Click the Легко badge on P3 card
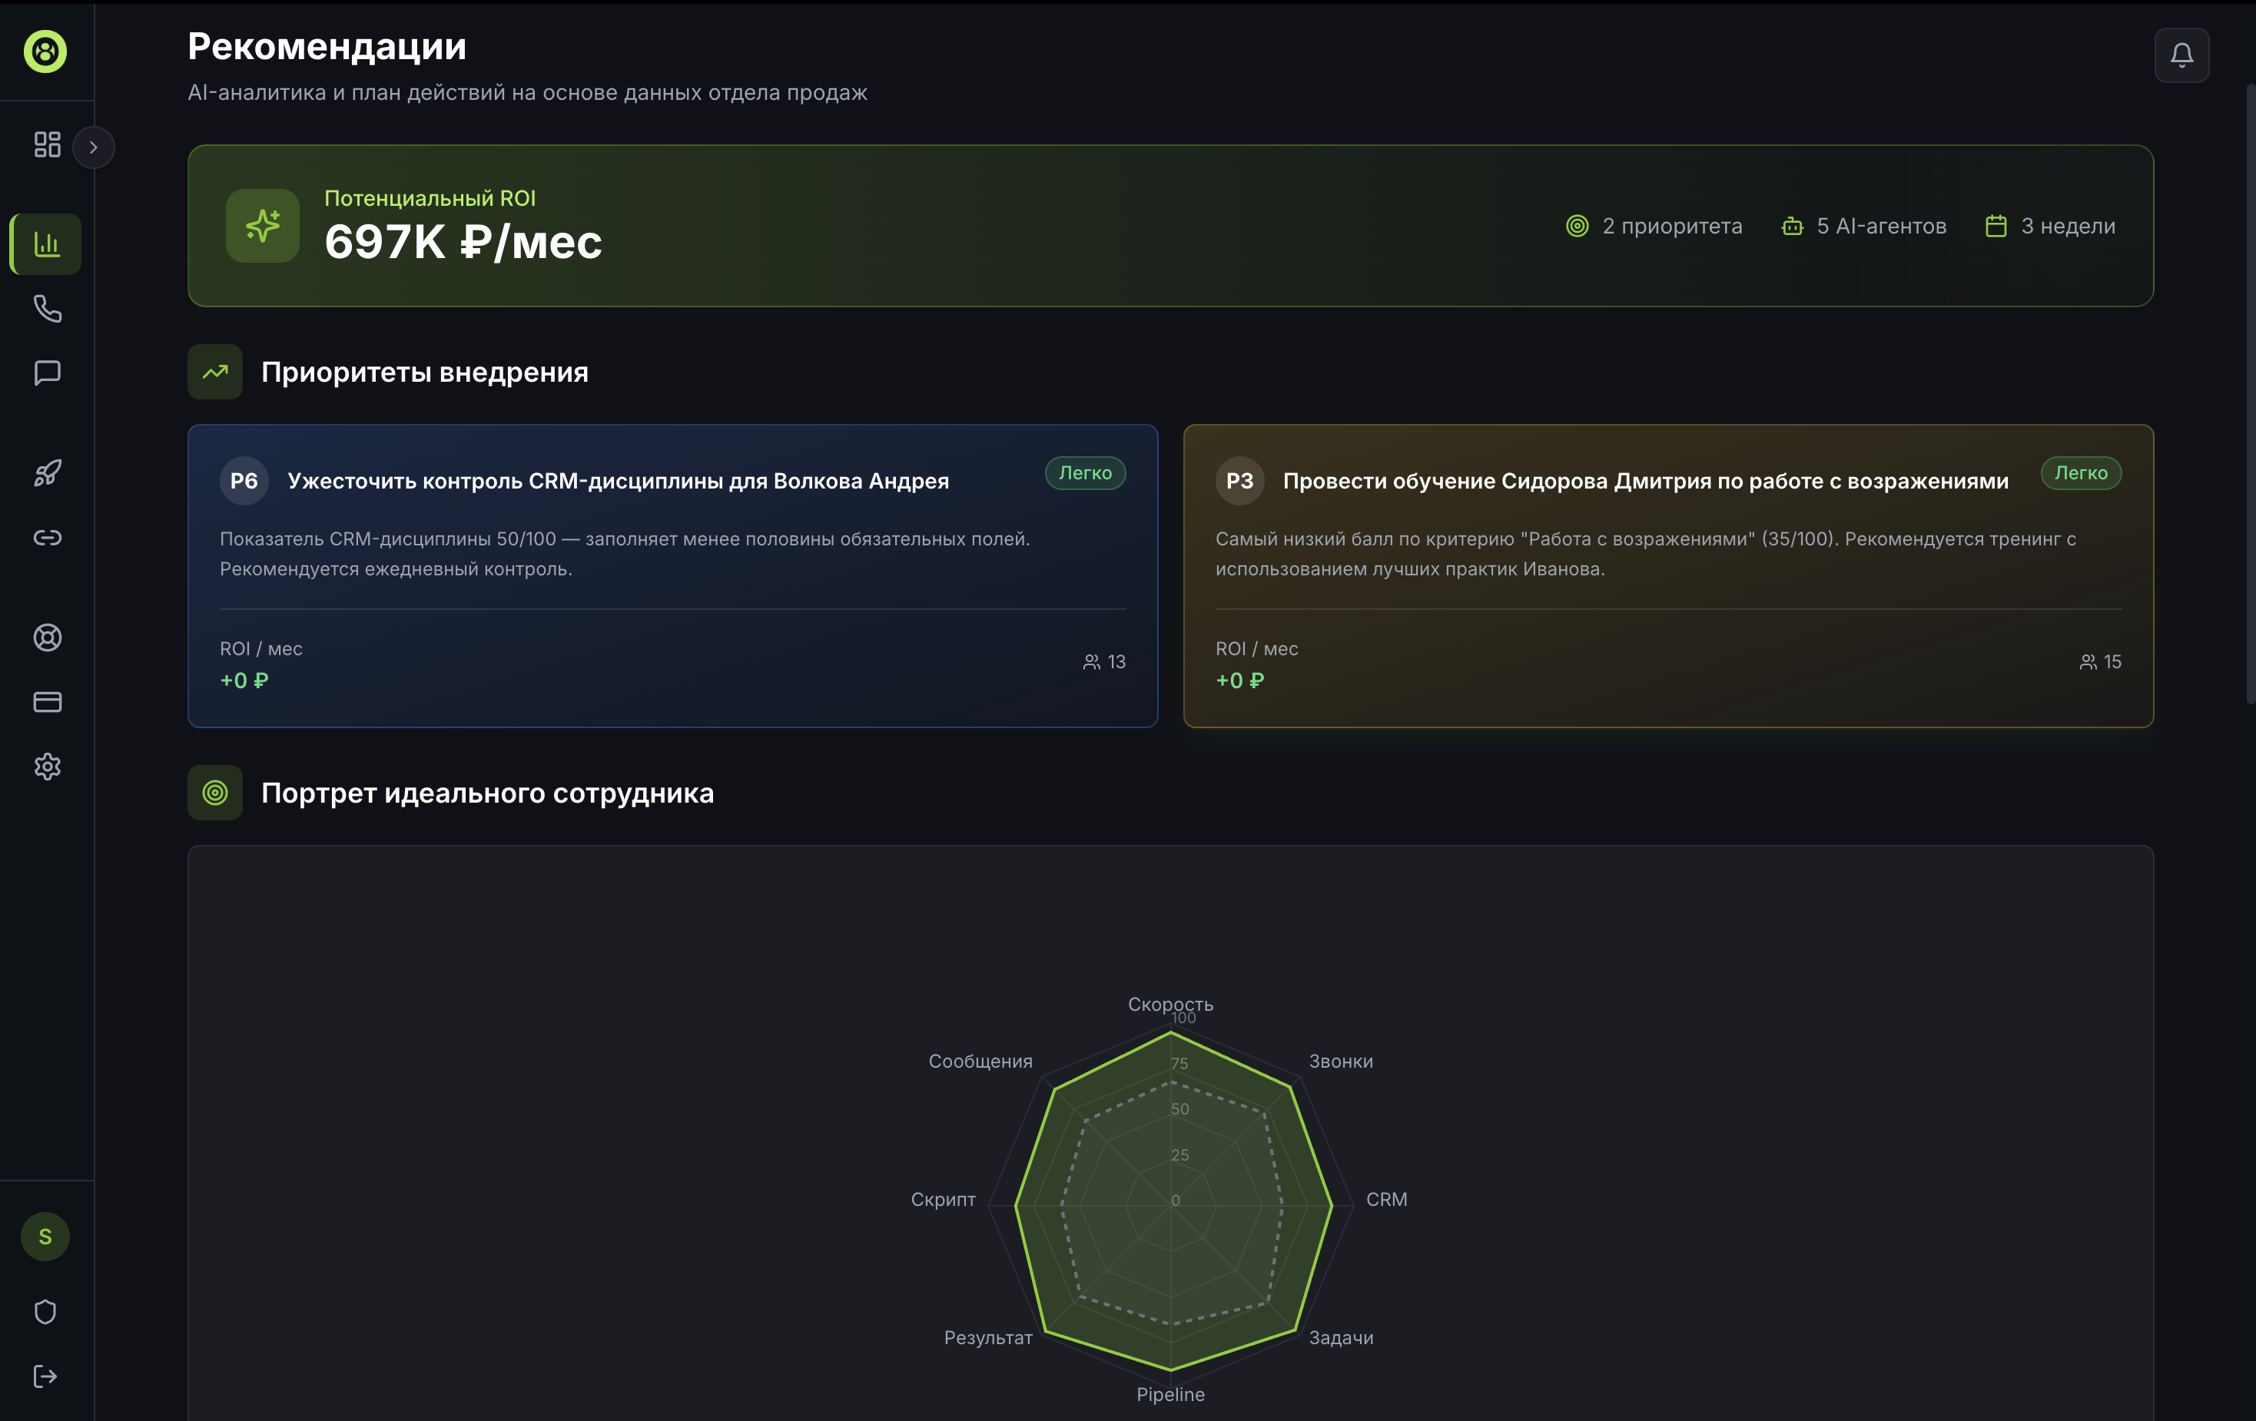Image resolution: width=2256 pixels, height=1421 pixels. coord(2080,473)
